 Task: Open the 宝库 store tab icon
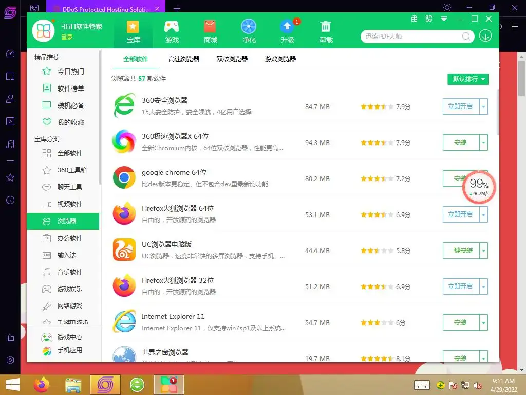pos(133,27)
